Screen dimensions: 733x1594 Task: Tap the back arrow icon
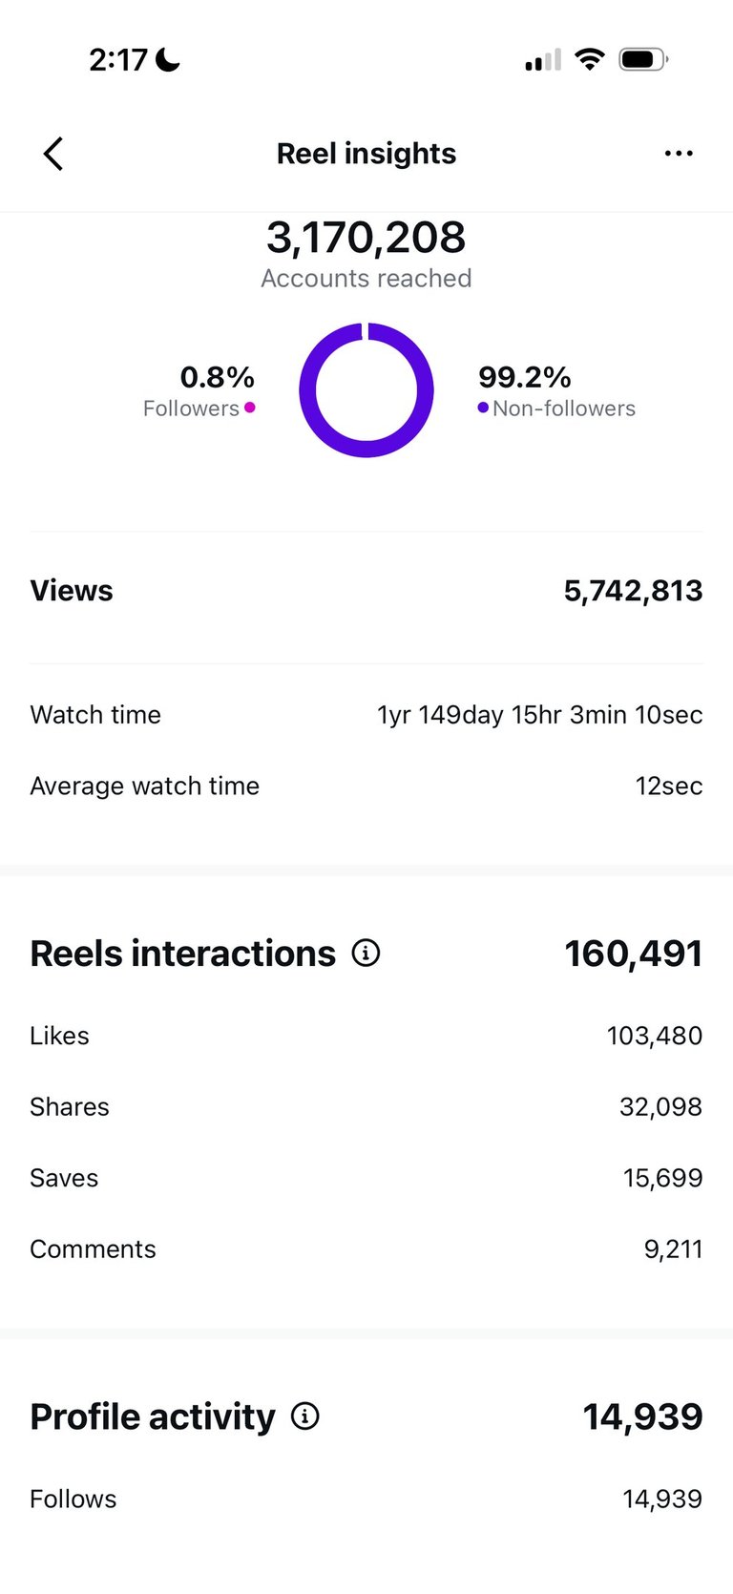(x=53, y=154)
